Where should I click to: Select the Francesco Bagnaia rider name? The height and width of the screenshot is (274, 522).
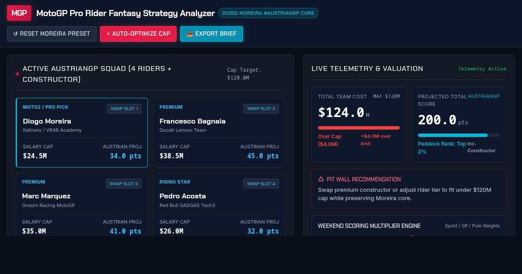tap(193, 121)
